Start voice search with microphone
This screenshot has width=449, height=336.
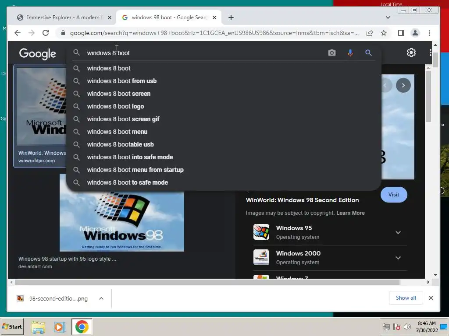(x=350, y=52)
